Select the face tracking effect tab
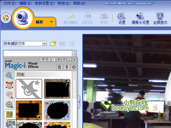Viewport: 171px width, 128px height. coord(9,85)
